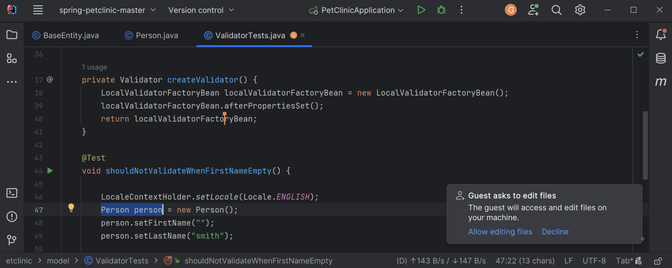The image size is (672, 268).
Task: Open the Database tool window
Action: [660, 58]
